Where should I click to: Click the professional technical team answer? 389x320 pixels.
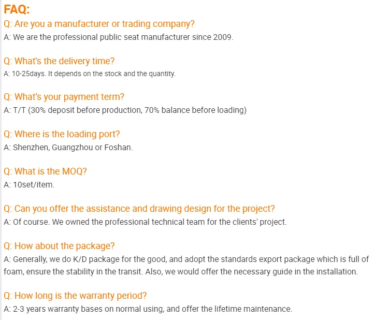[x=145, y=222]
